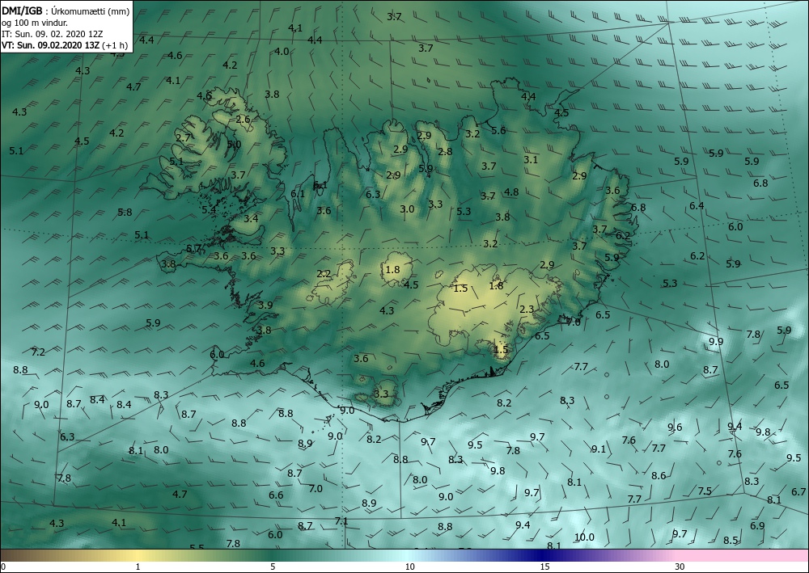Click the 3.9 value on the map

[265, 305]
